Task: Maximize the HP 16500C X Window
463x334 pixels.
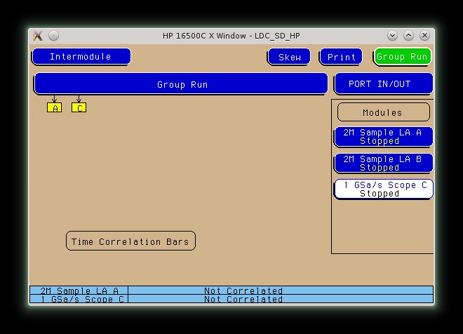Action: (409, 36)
